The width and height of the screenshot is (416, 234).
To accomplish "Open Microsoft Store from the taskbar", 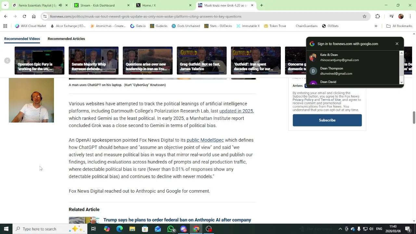I will click(x=145, y=229).
